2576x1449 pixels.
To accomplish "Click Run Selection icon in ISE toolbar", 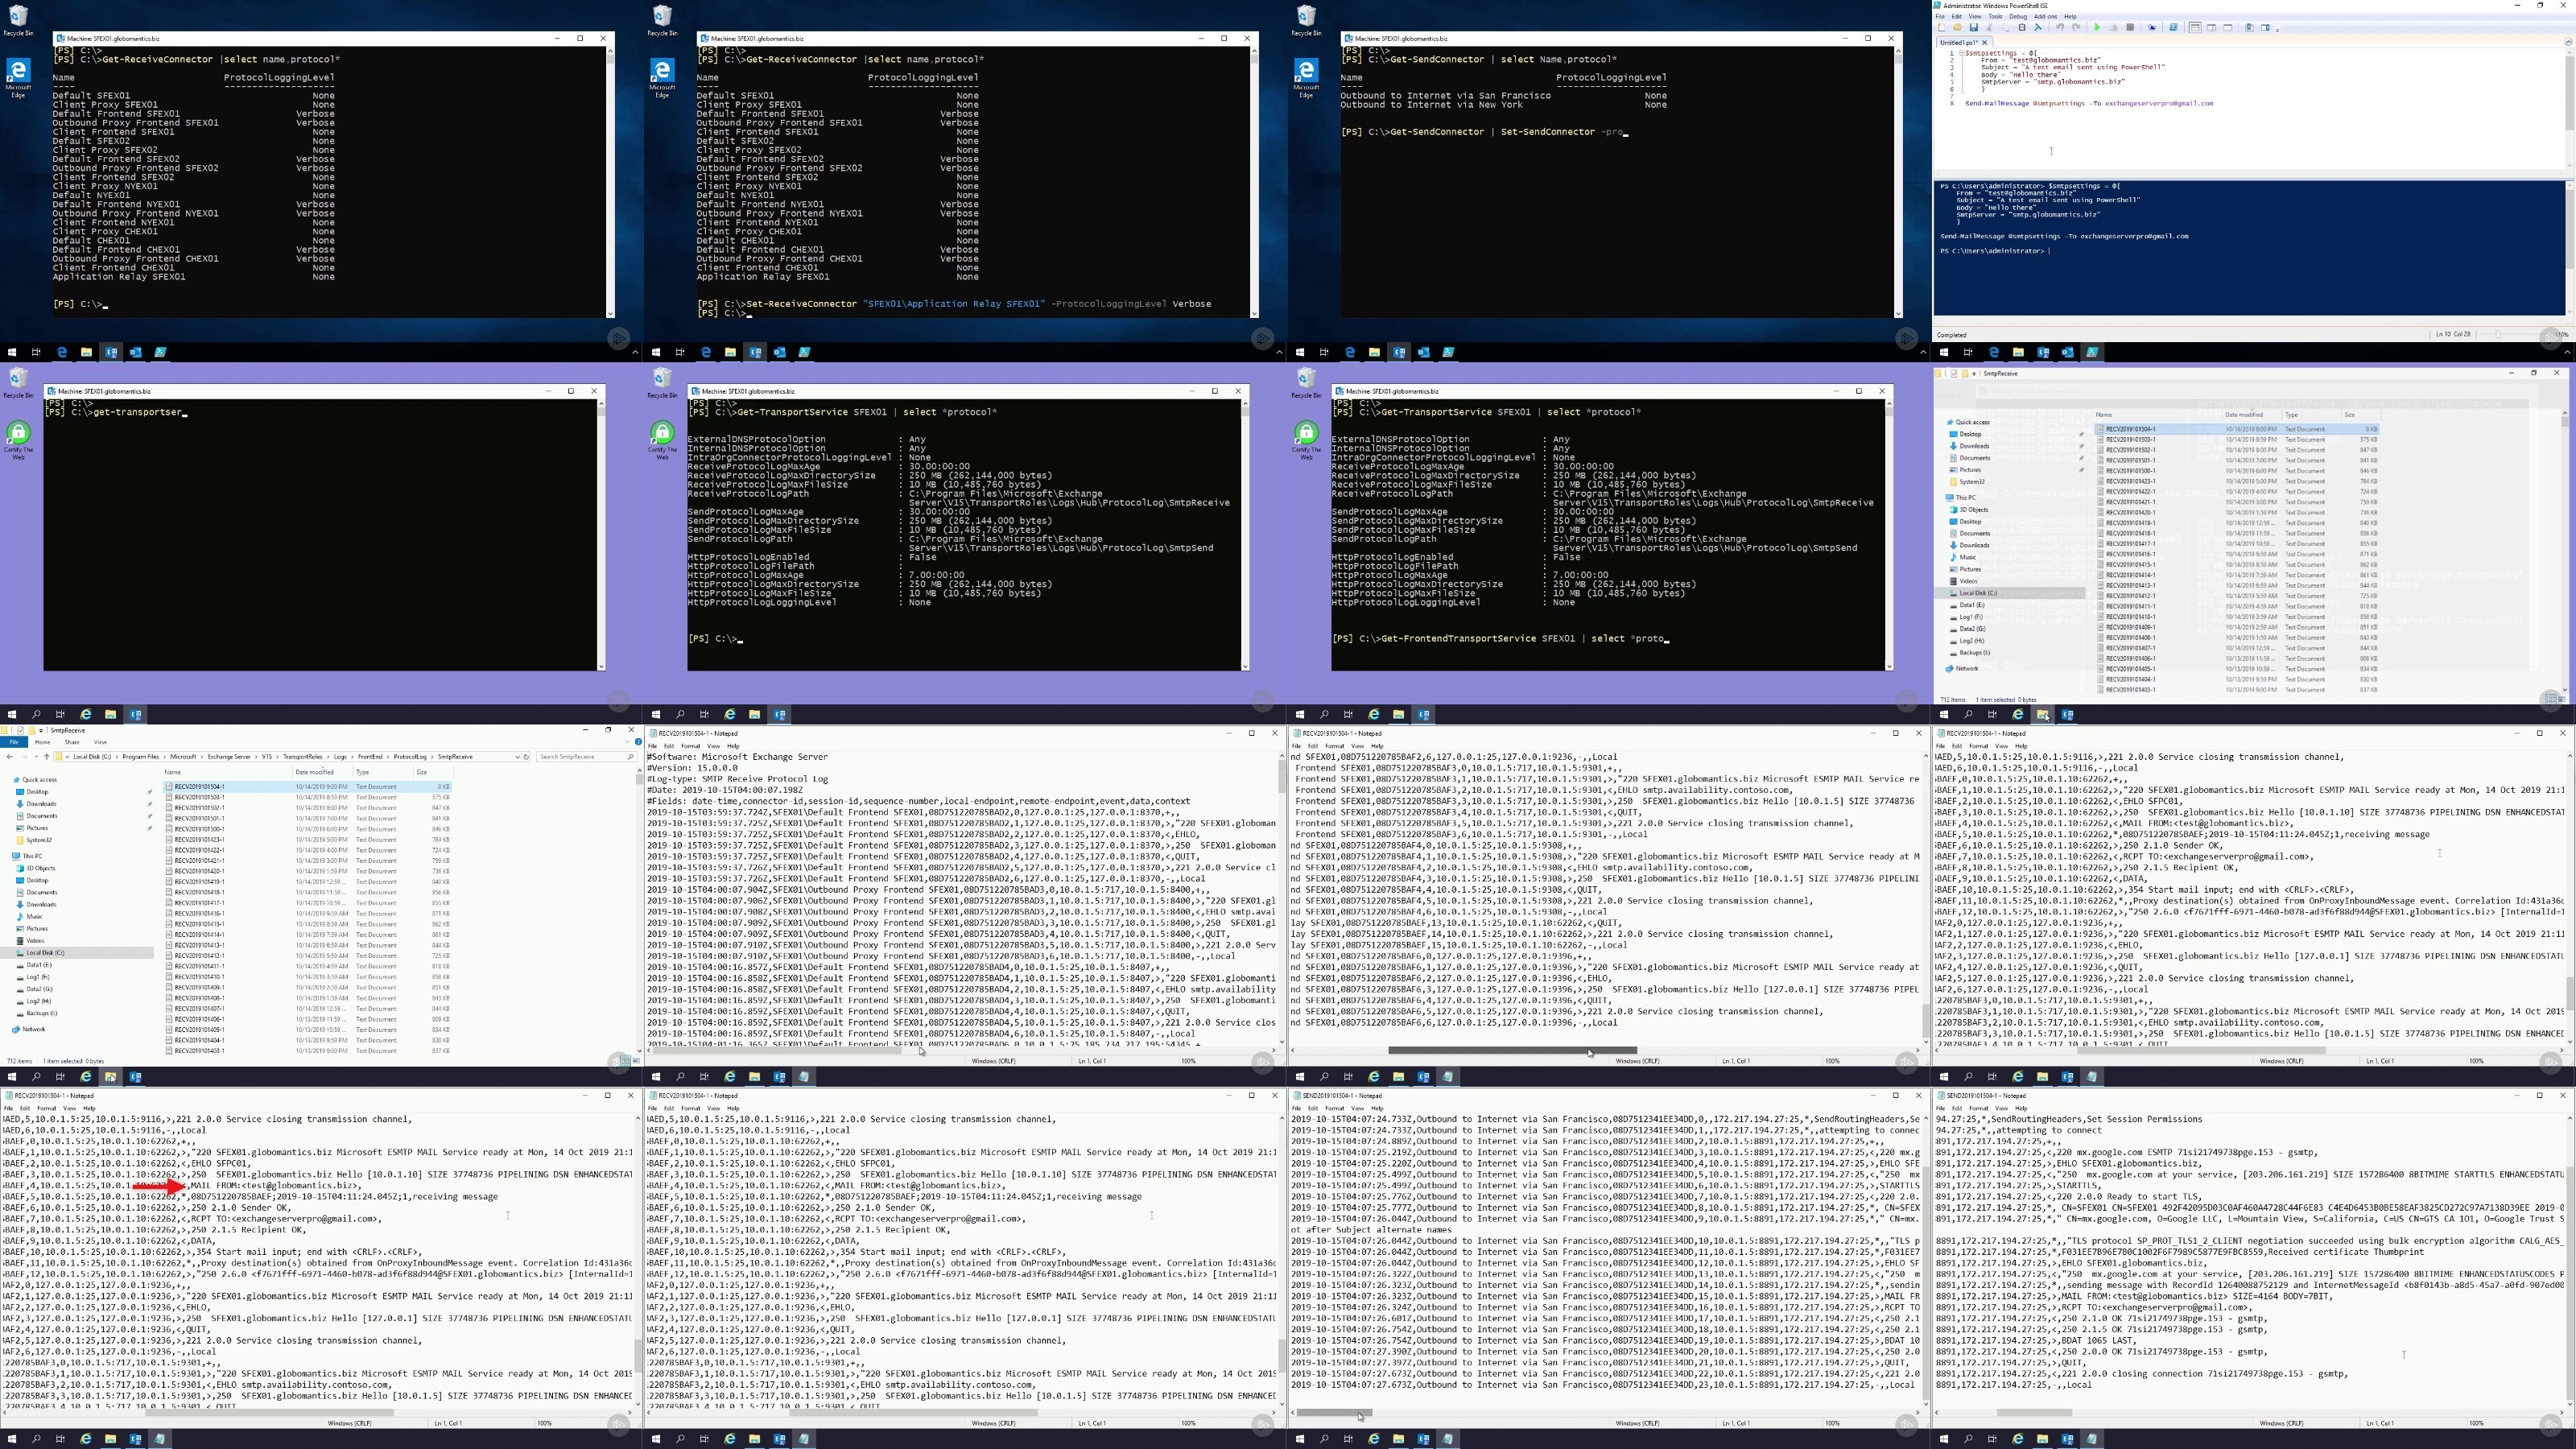I will pyautogui.click(x=2114, y=27).
